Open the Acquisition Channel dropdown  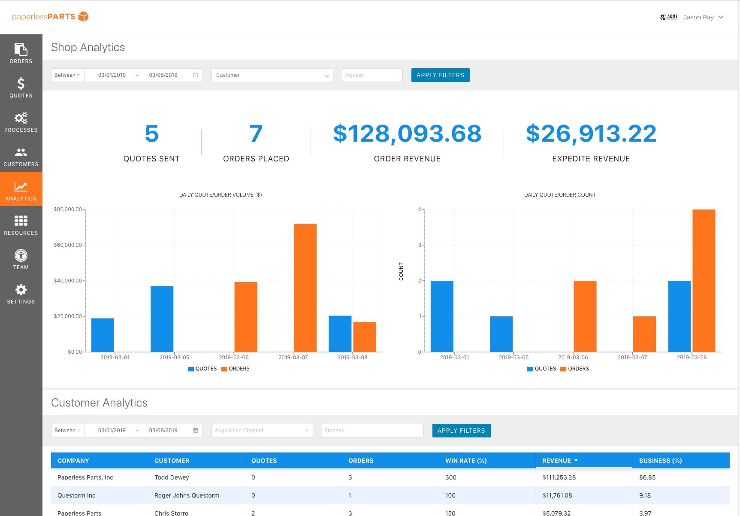262,431
